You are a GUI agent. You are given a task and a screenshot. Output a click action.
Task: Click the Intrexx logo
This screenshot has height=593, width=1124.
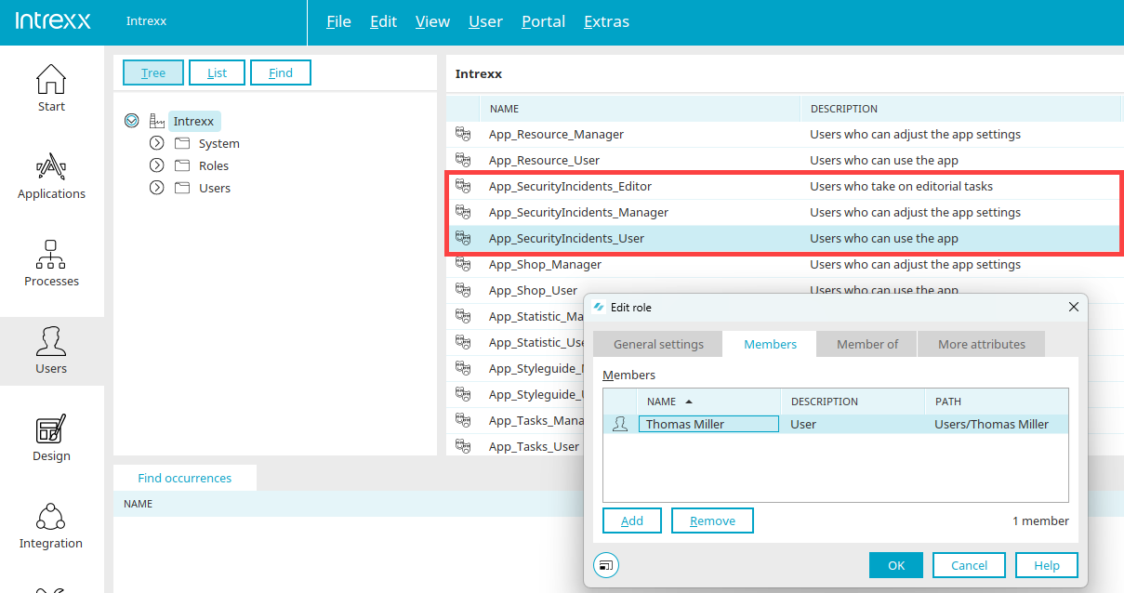coord(53,20)
